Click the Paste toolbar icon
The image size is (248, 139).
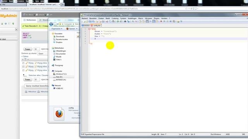(x=114, y=21)
